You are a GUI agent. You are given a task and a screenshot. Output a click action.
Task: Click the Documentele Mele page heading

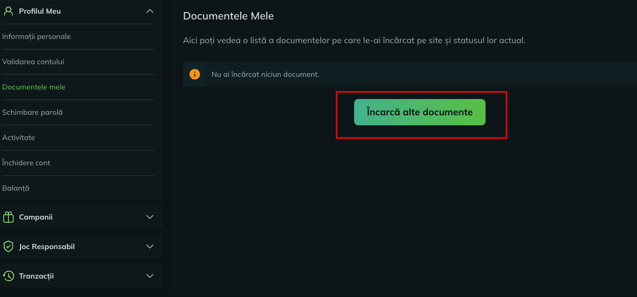(x=229, y=16)
